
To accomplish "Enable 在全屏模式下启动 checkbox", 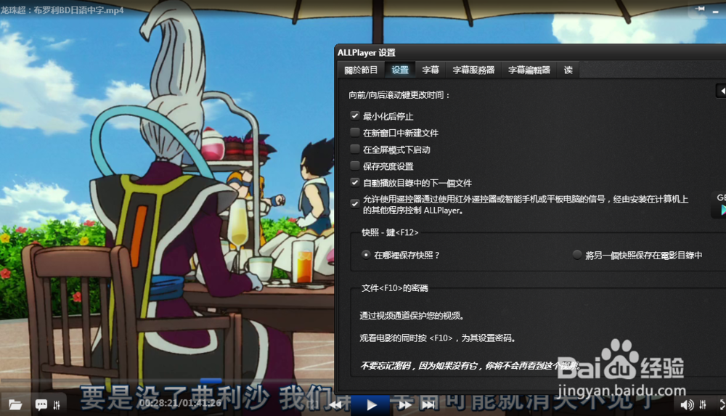I will click(x=355, y=149).
